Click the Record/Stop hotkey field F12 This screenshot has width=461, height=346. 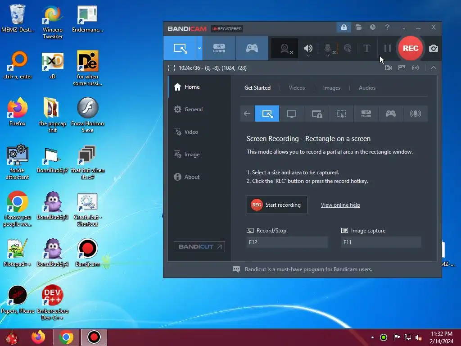[x=287, y=242]
